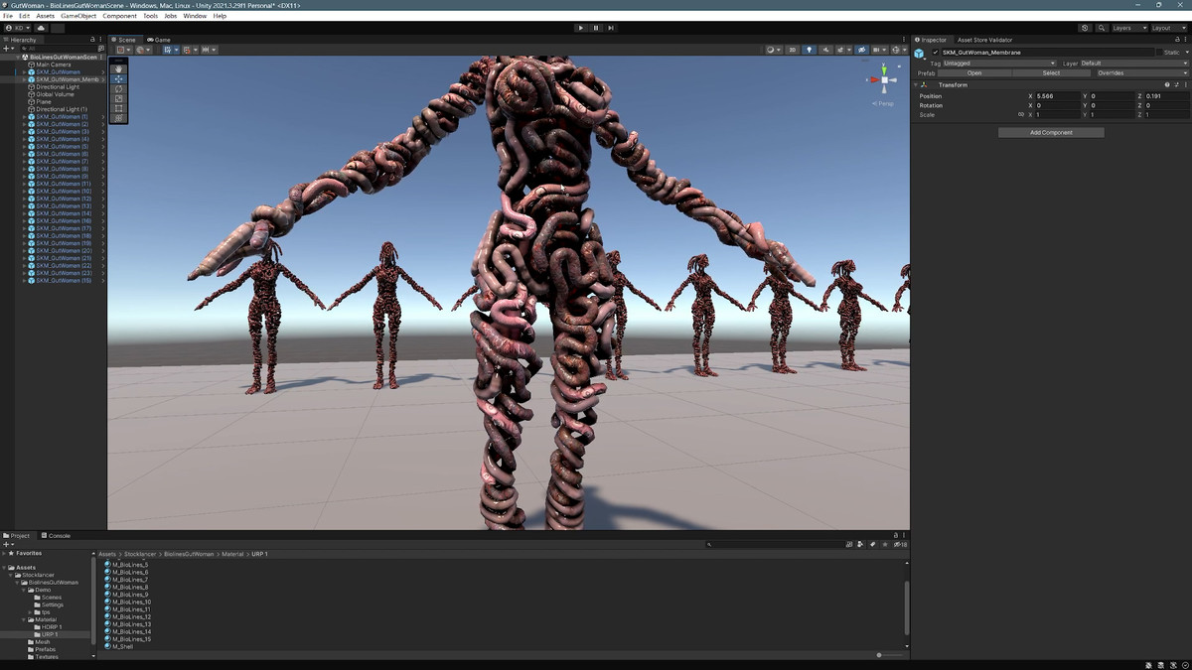Uncheck the SKM_GutWoman_Membrane active checkbox

(x=935, y=53)
